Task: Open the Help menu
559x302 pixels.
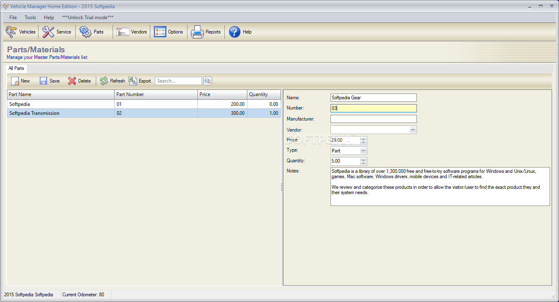Action: click(x=49, y=18)
